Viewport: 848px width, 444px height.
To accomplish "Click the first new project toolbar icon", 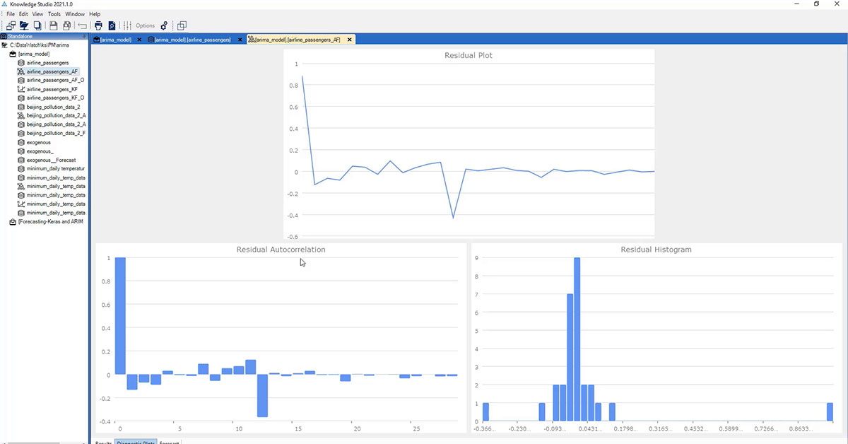I will pos(11,25).
